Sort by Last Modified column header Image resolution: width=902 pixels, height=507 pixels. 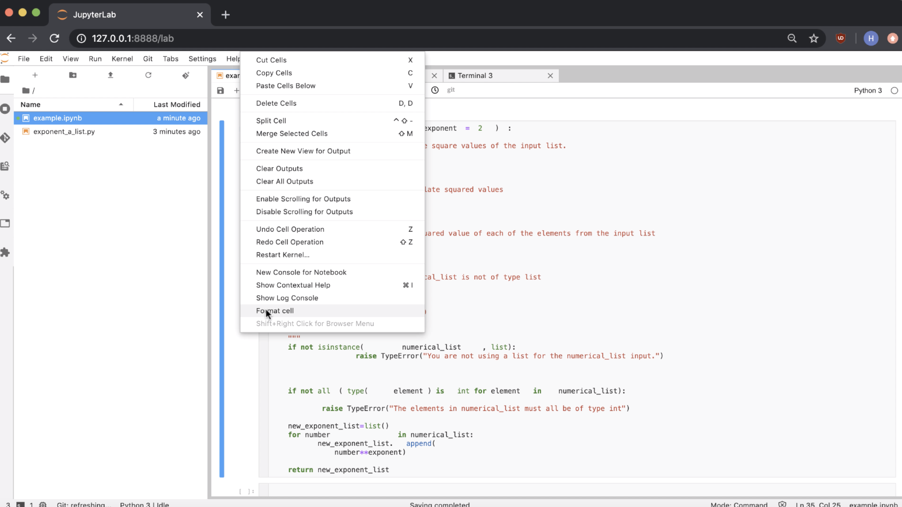[176, 104]
